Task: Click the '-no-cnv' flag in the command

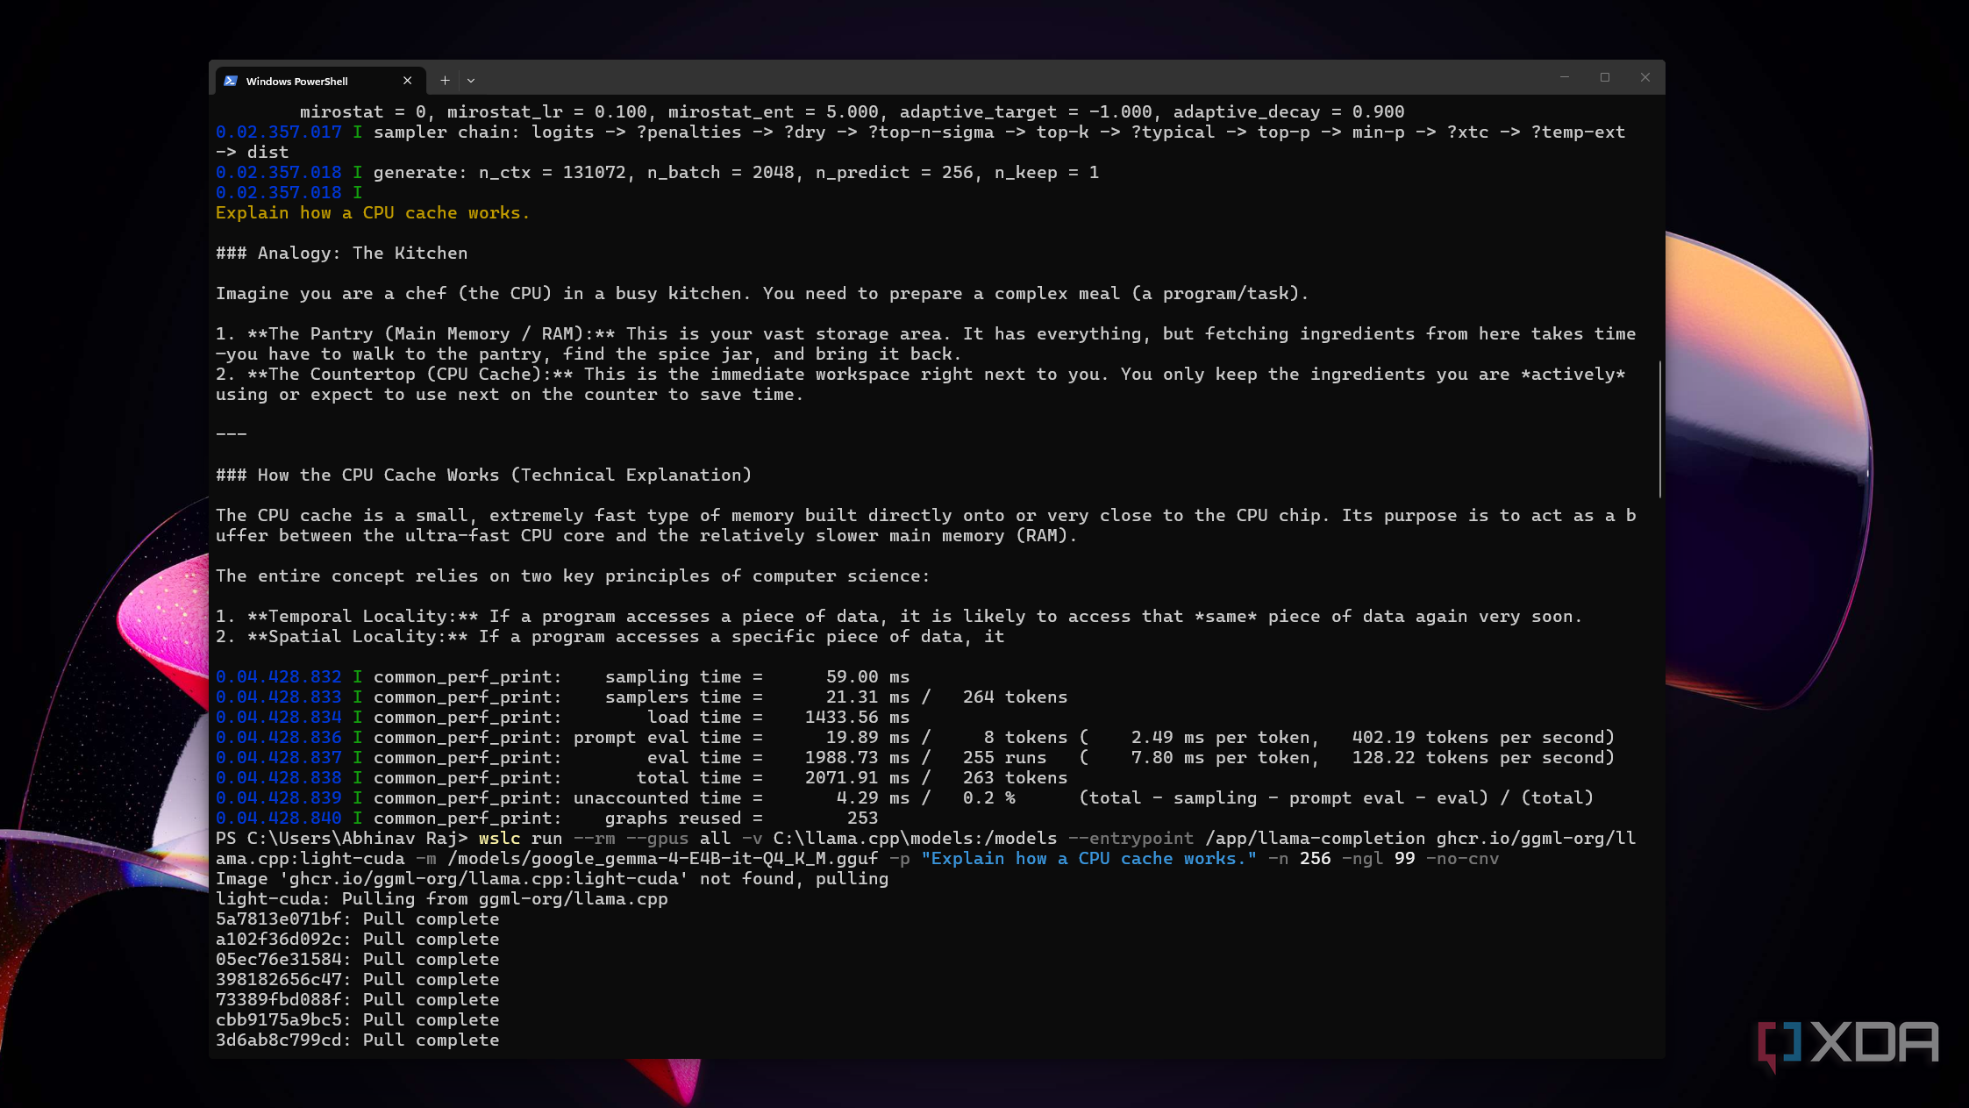Action: (x=1463, y=859)
